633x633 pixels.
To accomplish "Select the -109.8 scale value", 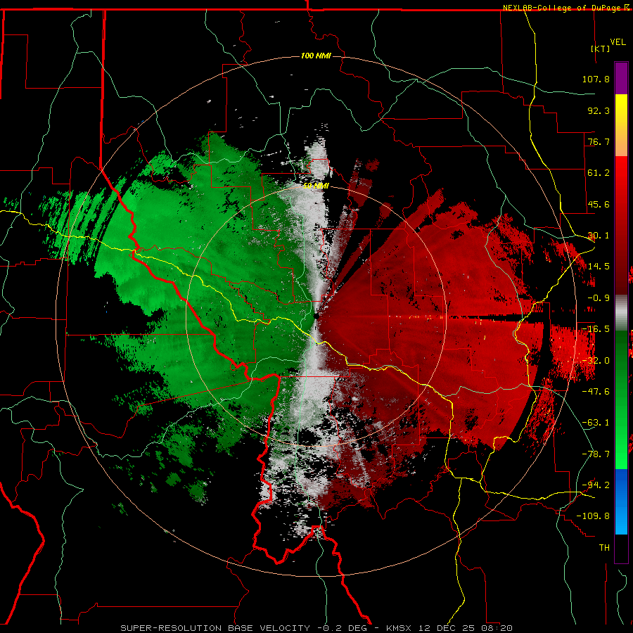I will point(593,516).
